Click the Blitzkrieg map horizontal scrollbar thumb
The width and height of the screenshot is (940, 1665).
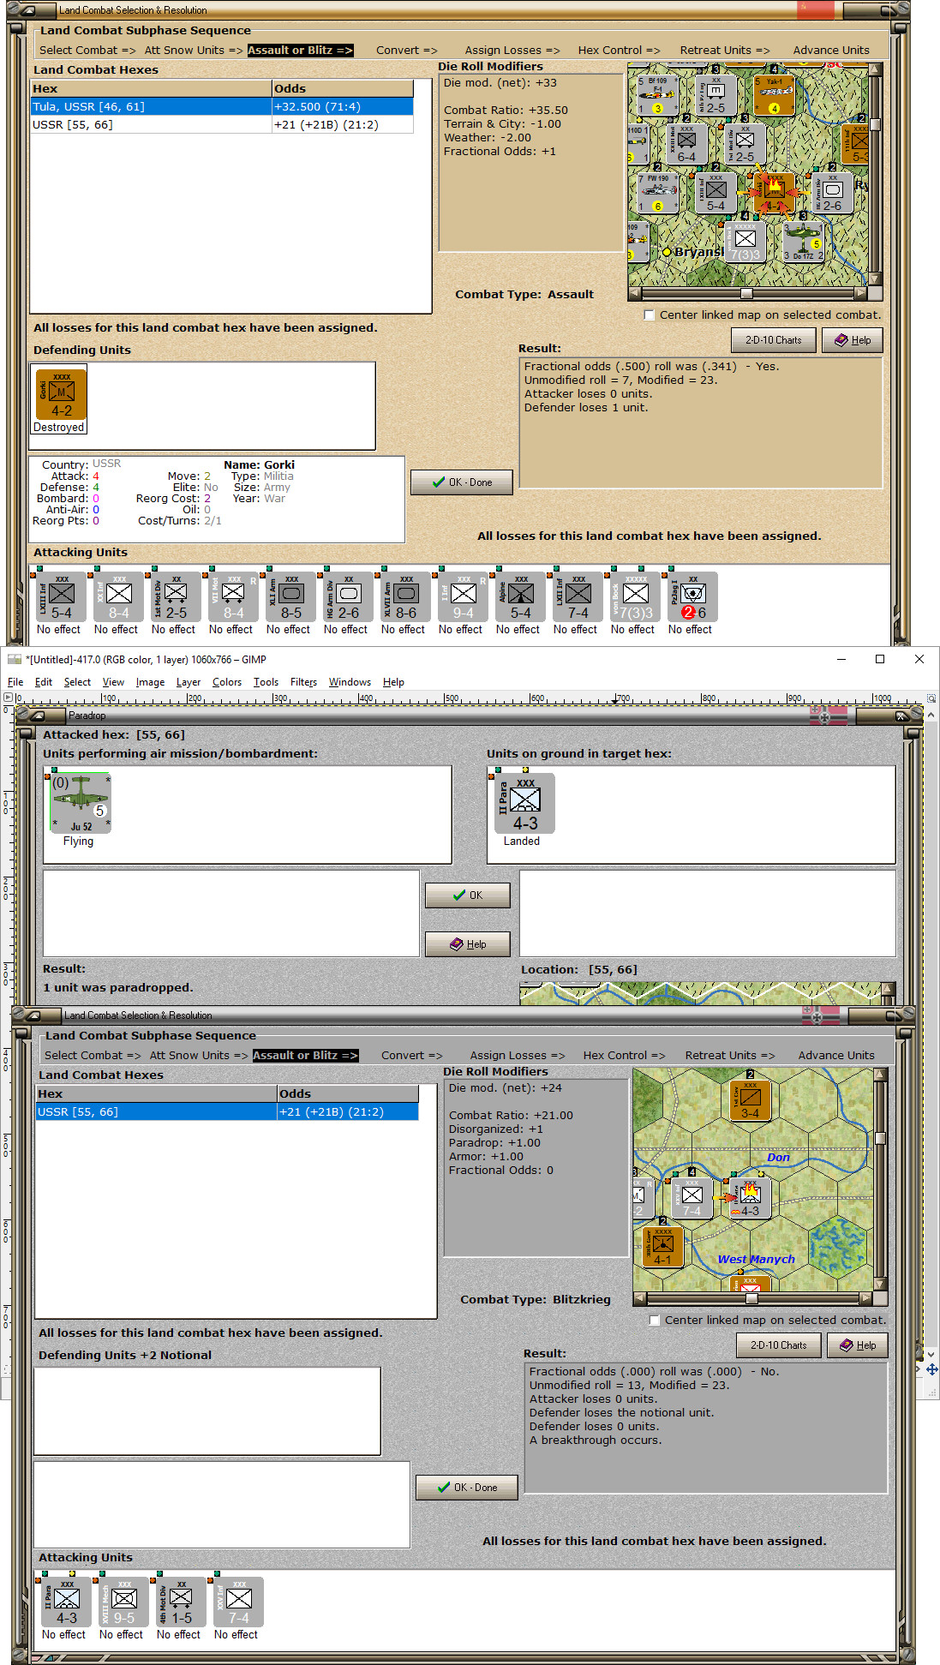click(751, 1298)
